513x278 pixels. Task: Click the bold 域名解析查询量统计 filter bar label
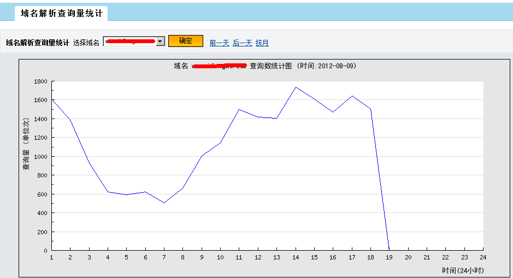(37, 43)
